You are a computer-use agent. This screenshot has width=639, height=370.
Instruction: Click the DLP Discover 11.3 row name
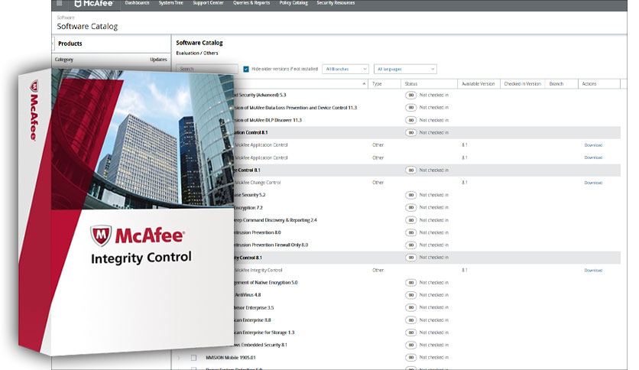tap(268, 121)
